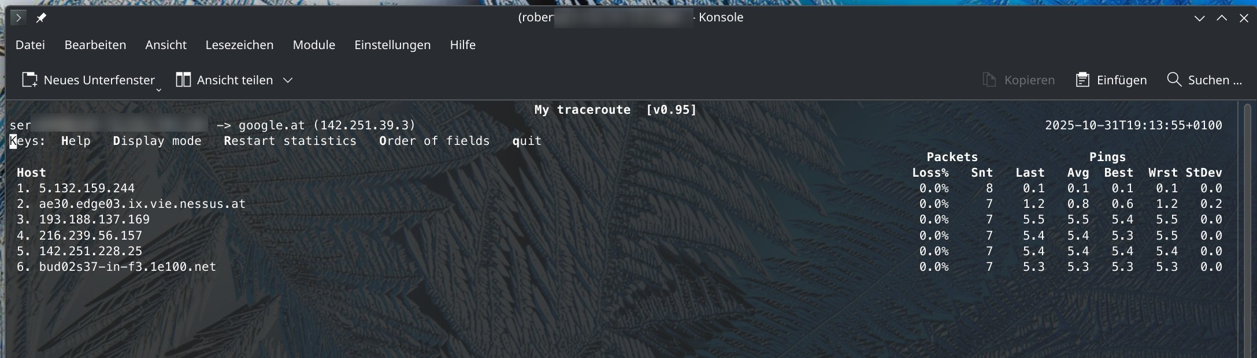Viewport: 1257px width, 358px height.
Task: Click the Neues Unterfenster tab icon
Action: pyautogui.click(x=29, y=80)
